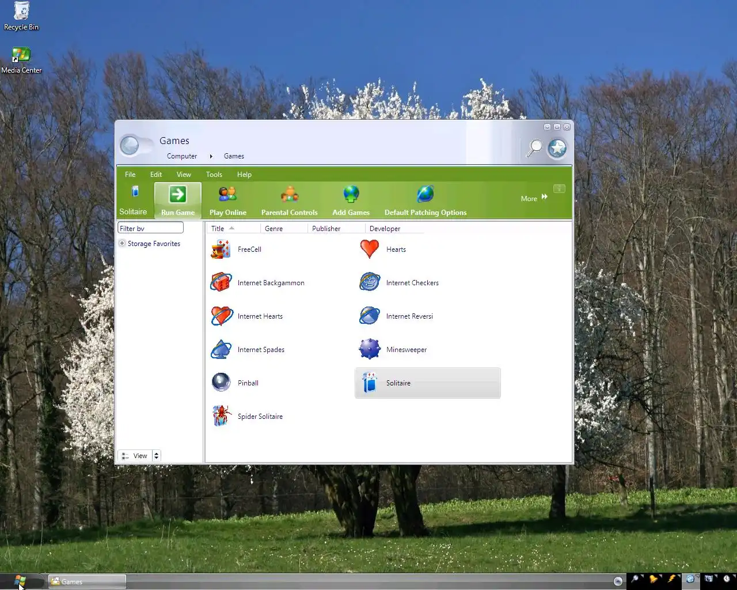Open Play Online from the toolbar

(228, 201)
